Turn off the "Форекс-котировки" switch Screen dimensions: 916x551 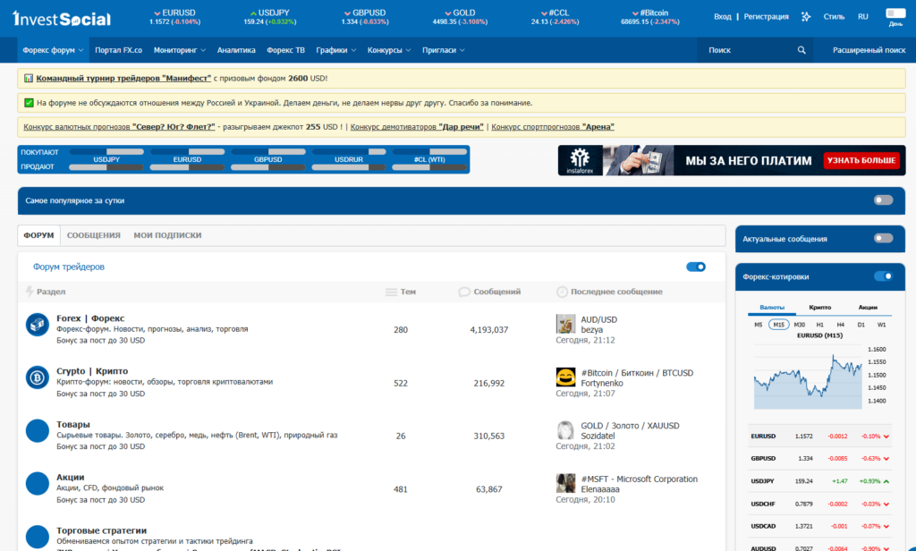[883, 276]
